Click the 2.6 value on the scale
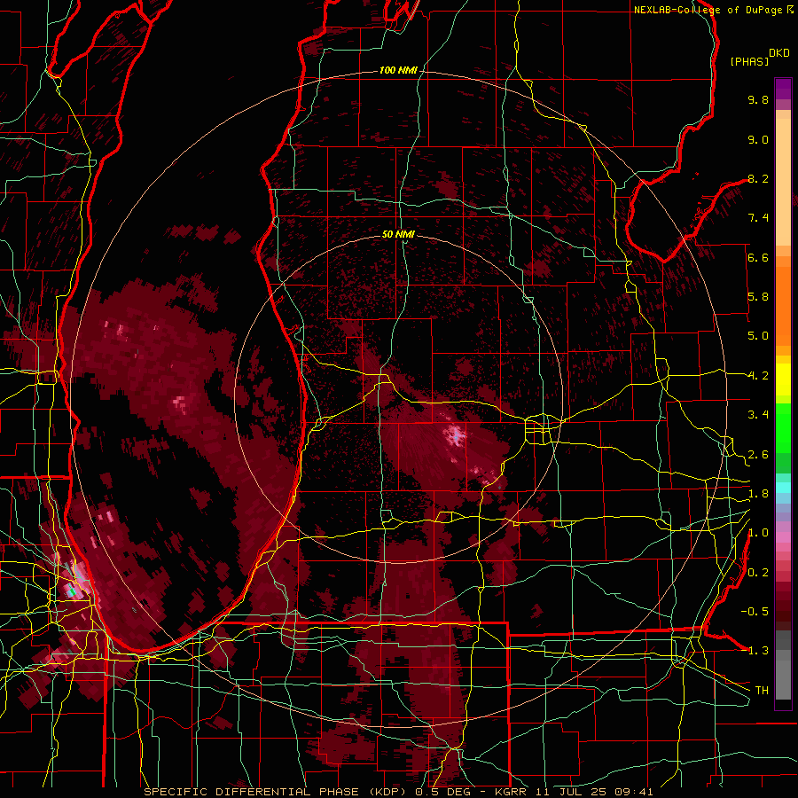This screenshot has width=798, height=798. tap(758, 455)
